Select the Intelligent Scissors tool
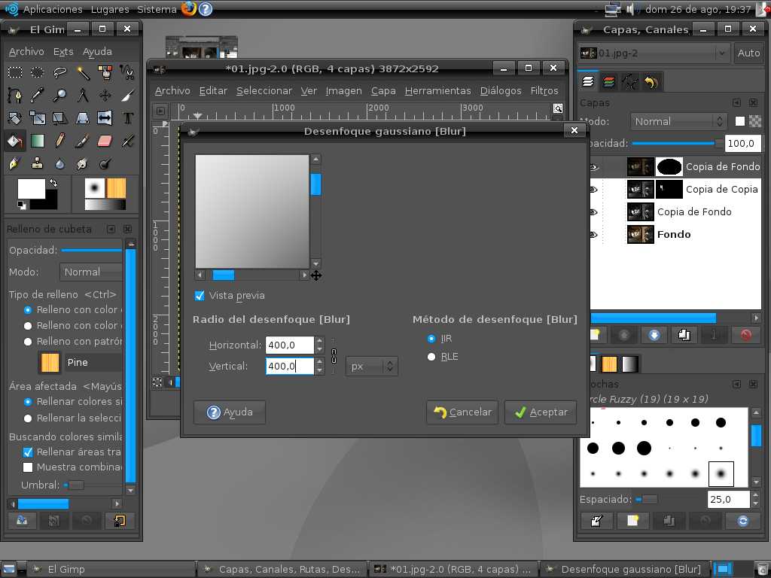Viewport: 771px width, 578px height. [128, 73]
